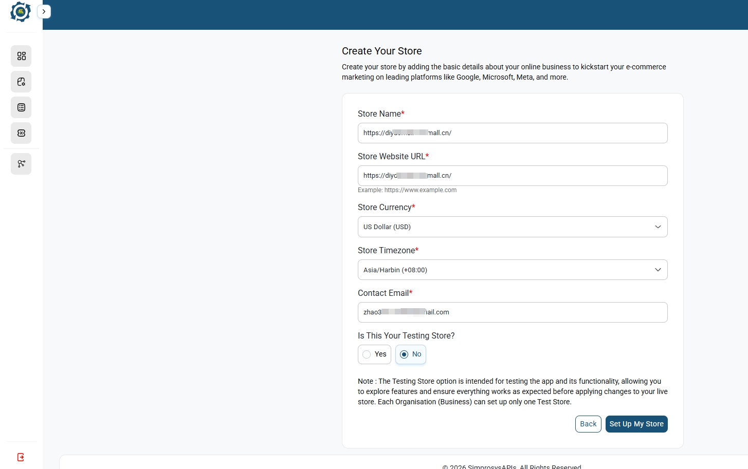
Task: Open the Store Timezone dropdown
Action: [x=513, y=270]
